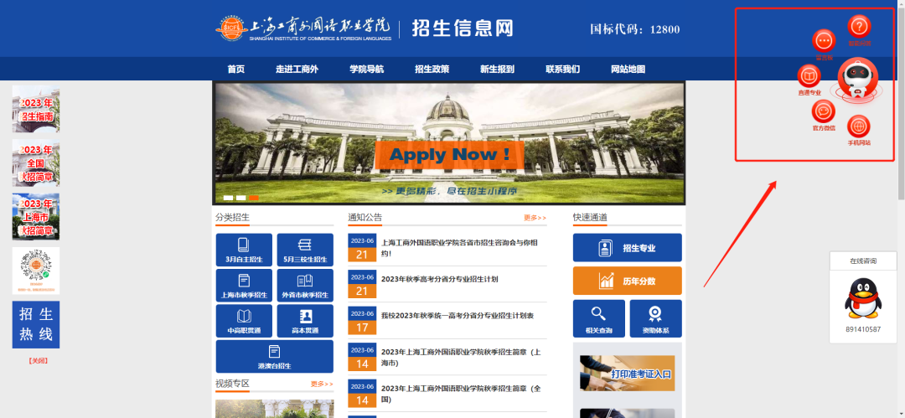Click the 手机网站 globe icon
The image size is (905, 418).
[859, 126]
